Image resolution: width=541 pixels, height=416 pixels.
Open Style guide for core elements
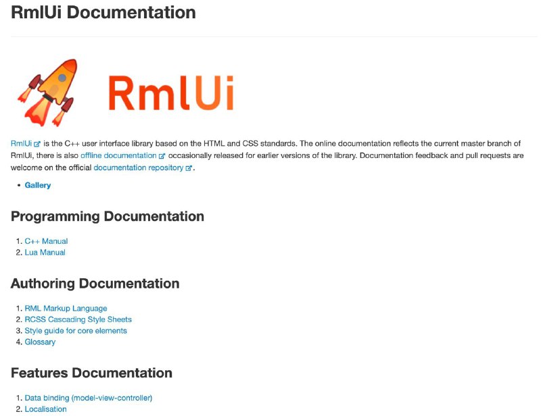coord(76,330)
